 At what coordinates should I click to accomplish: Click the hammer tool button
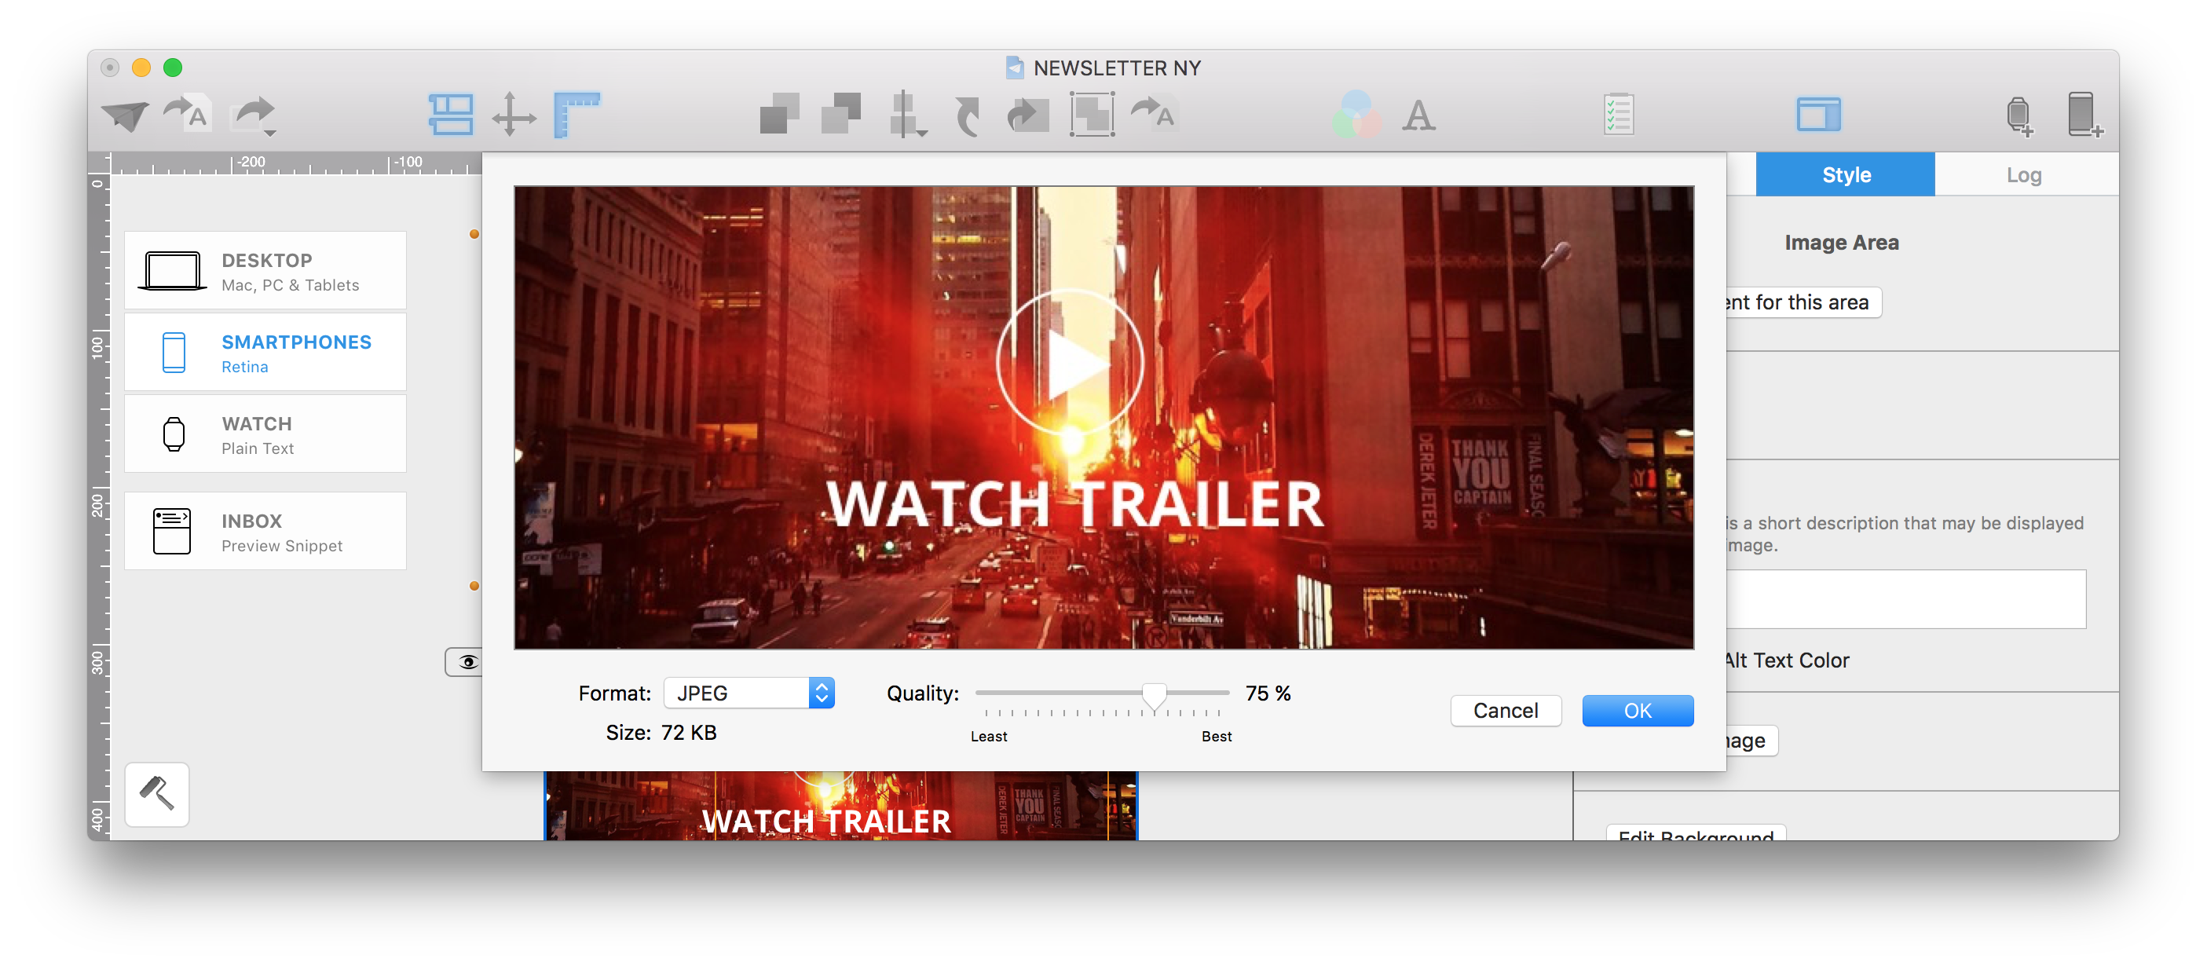[157, 793]
